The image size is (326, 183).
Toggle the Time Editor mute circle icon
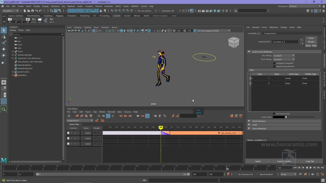coord(69,116)
